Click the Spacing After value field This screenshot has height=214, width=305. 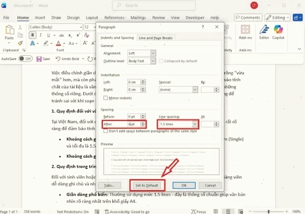coord(134,124)
